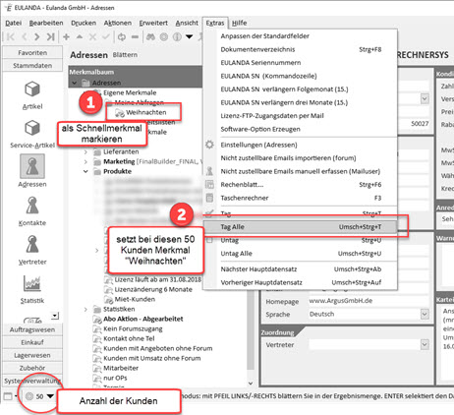Expand the Marketing folder

(85, 161)
